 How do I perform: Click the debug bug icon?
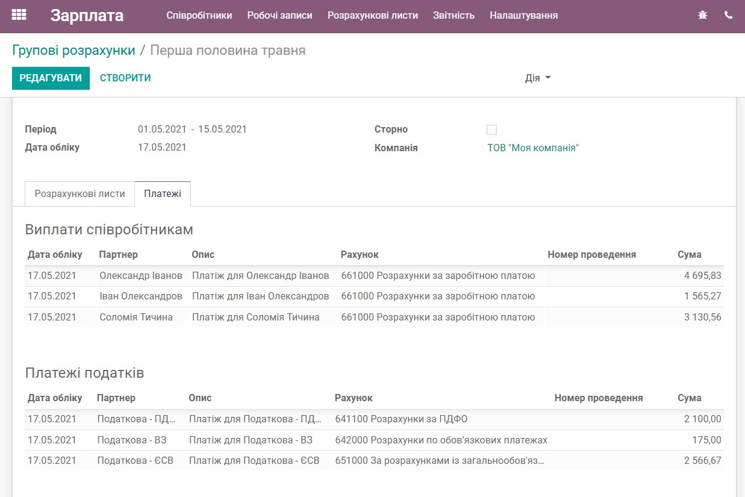click(702, 15)
